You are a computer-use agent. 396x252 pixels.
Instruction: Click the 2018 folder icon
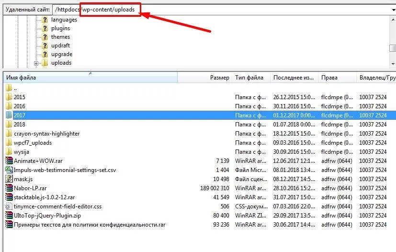point(9,125)
